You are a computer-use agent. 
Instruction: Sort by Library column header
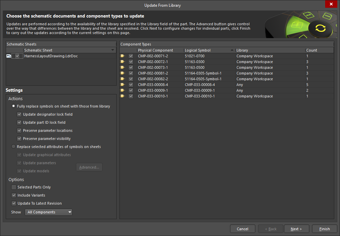pos(271,50)
